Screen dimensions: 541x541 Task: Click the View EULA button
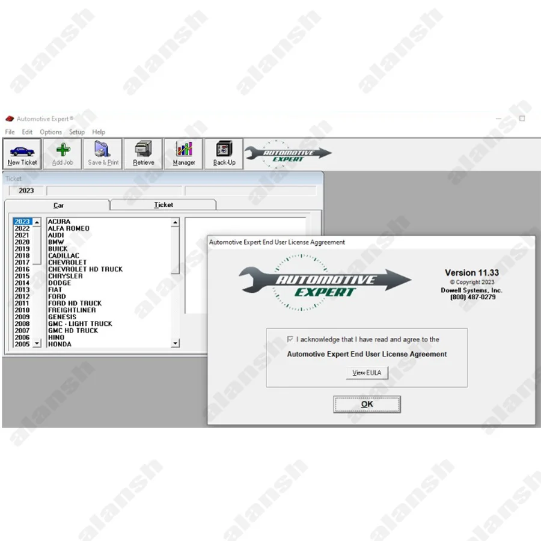point(367,373)
